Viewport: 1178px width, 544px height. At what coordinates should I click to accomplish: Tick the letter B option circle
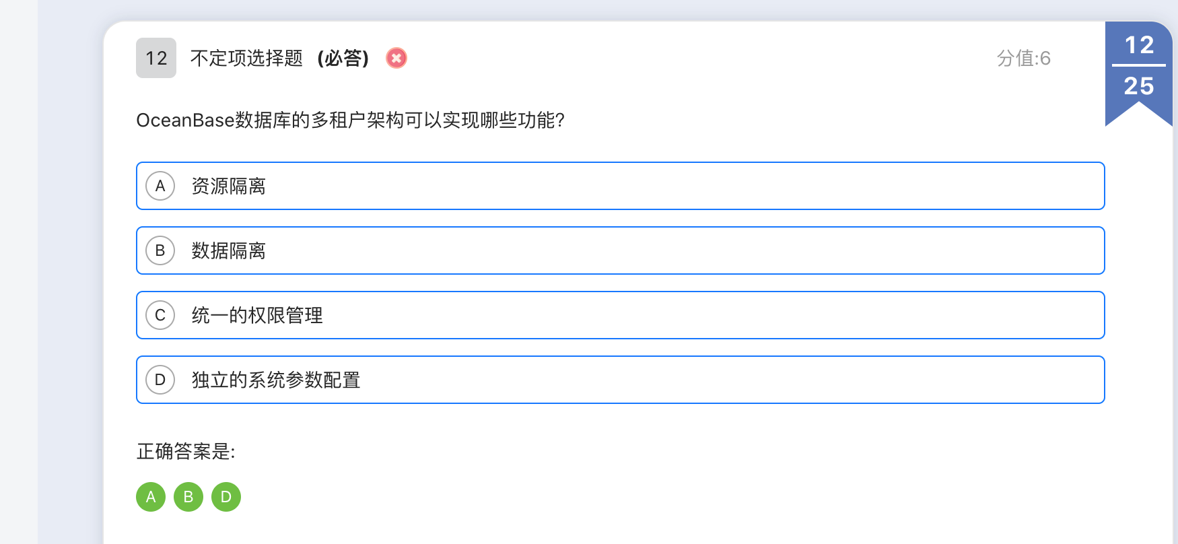click(x=160, y=250)
